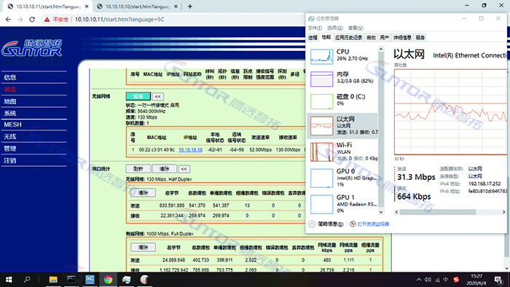Click the network tray icon
510x287 pixels.
(437, 280)
